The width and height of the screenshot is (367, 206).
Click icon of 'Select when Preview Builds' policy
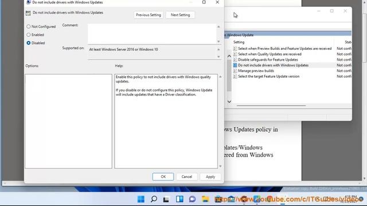point(235,49)
